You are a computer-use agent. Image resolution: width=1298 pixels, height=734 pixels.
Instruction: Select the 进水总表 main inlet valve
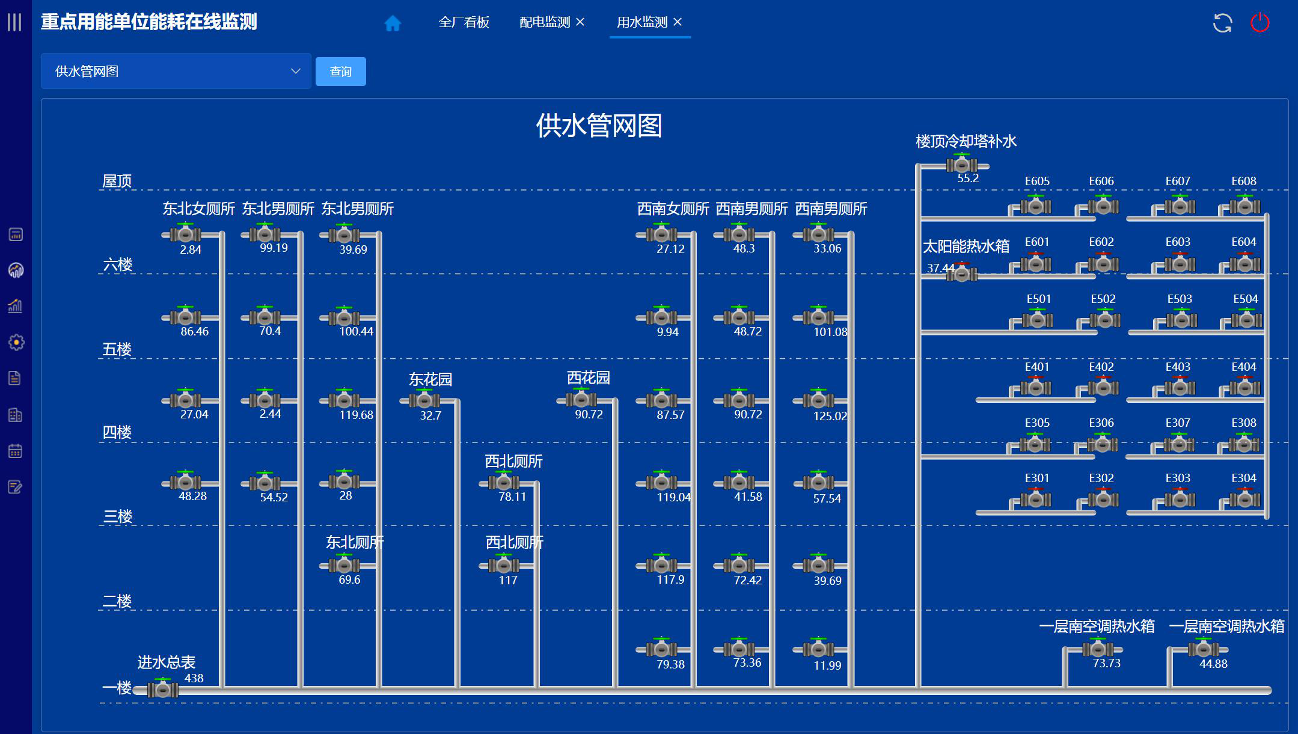tap(163, 688)
